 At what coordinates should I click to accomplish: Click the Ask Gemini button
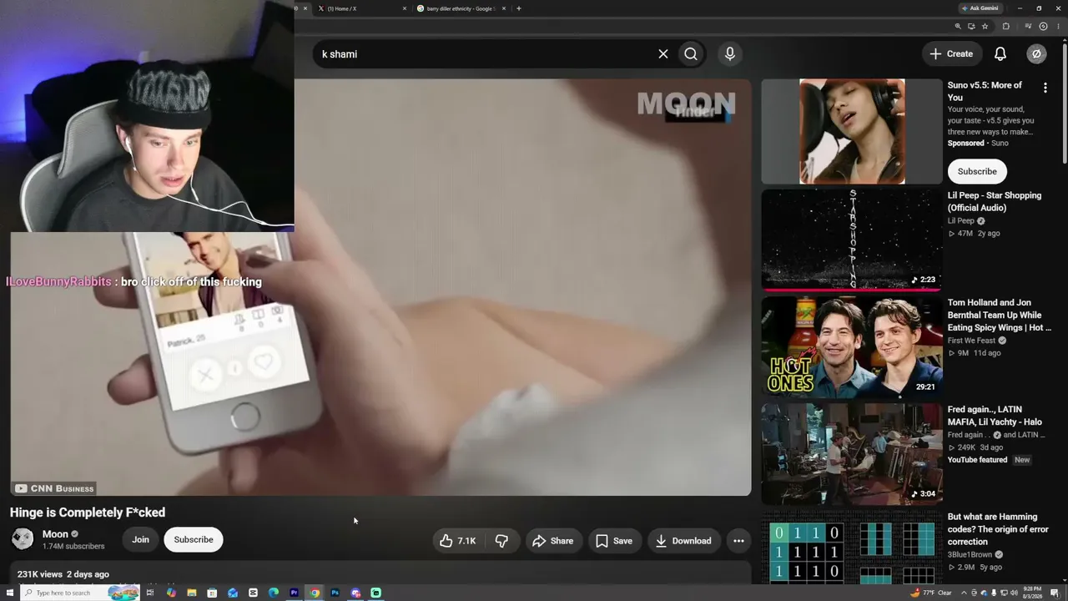980,8
